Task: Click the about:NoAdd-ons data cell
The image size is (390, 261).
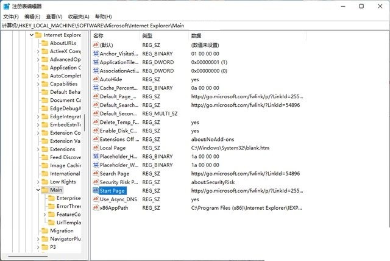Action: pos(213,139)
